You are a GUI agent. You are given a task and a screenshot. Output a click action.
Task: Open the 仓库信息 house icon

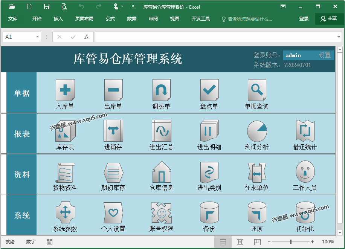click(162, 172)
